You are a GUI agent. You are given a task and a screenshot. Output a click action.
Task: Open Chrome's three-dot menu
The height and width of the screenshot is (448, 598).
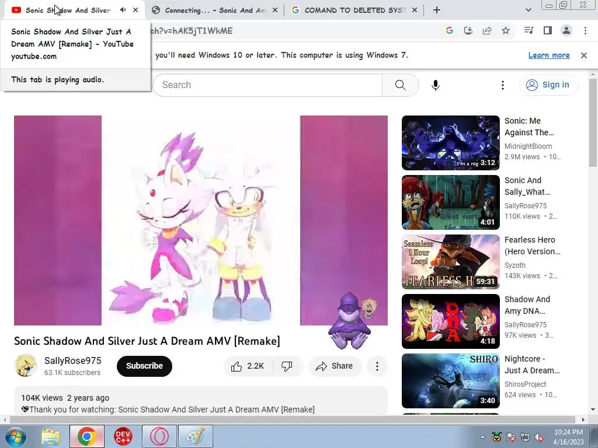585,30
